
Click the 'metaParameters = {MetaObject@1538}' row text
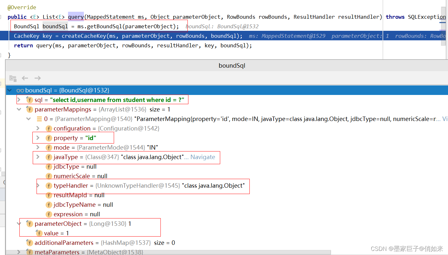pyautogui.click(x=90, y=252)
